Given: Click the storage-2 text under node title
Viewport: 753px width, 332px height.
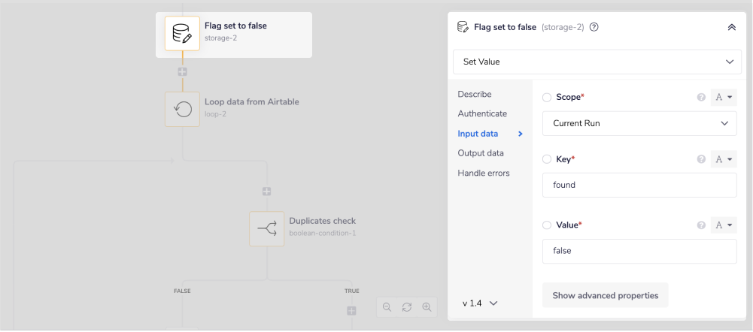Looking at the screenshot, I should (x=221, y=38).
